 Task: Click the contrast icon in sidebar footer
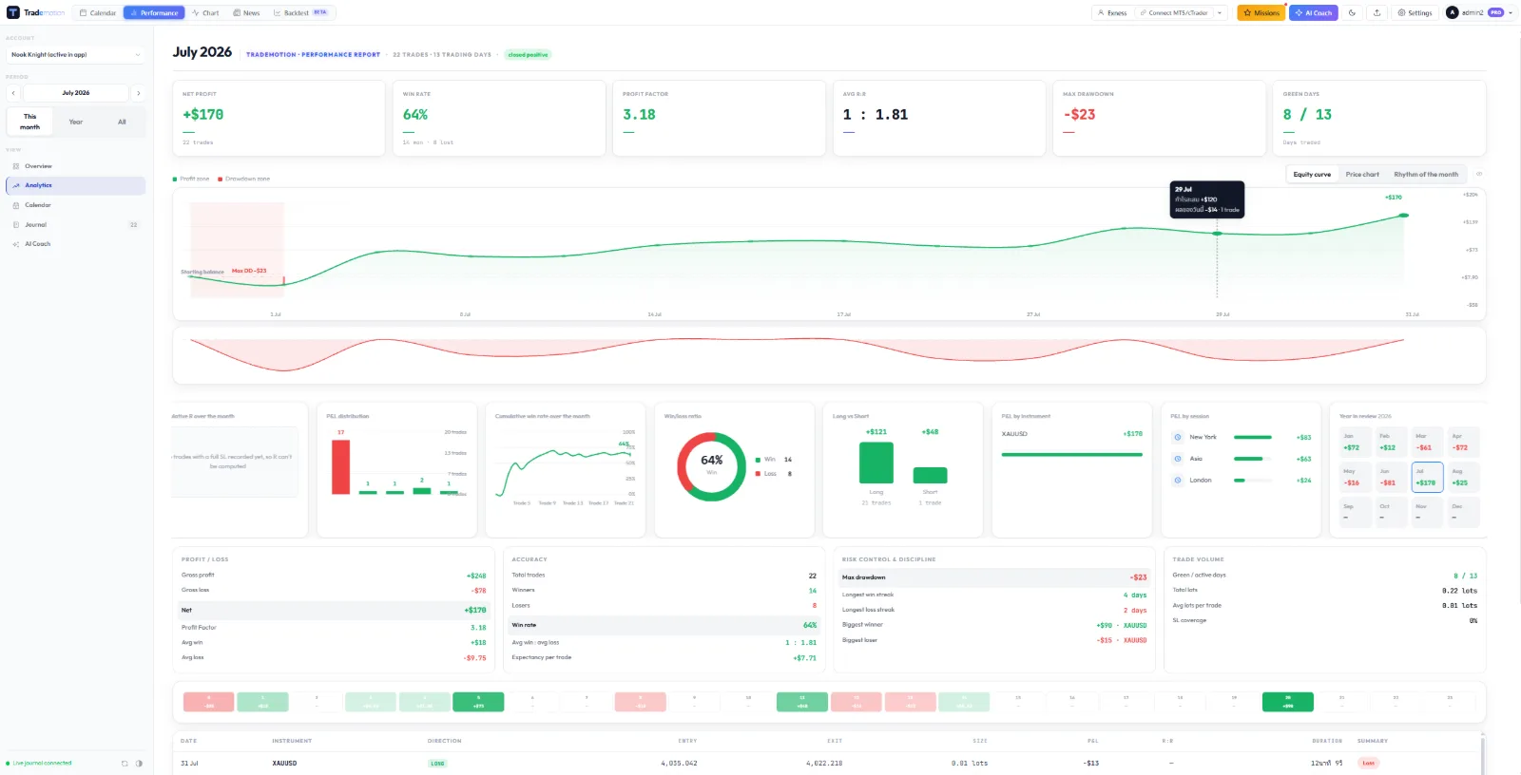click(139, 763)
